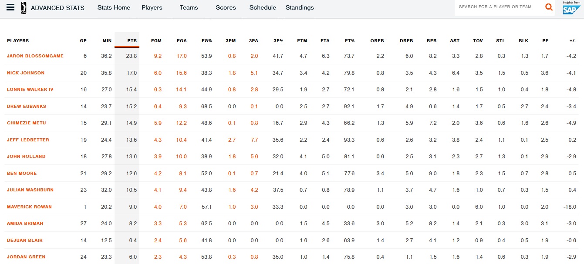Image resolution: width=584 pixels, height=264 pixels.
Task: Open Jaron Blossomgame's player page
Action: point(35,56)
